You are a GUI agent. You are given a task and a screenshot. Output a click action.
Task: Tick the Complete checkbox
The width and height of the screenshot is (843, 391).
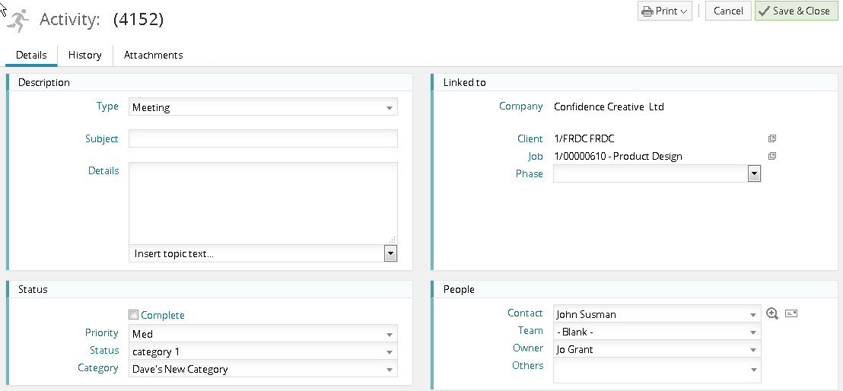pos(134,315)
